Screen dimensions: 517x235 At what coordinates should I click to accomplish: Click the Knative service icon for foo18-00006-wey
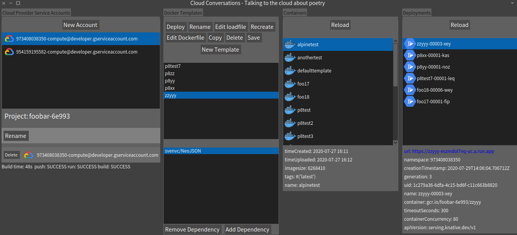(410, 90)
